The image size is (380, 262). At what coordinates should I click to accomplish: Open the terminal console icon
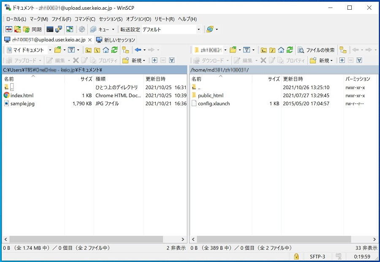tap(50, 30)
